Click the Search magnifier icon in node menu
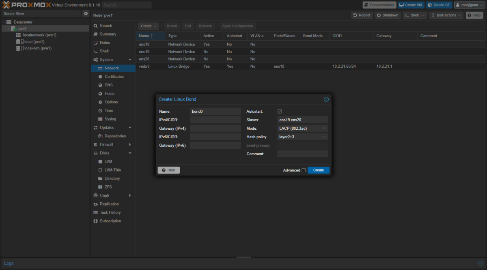487x270 pixels. tap(96, 26)
